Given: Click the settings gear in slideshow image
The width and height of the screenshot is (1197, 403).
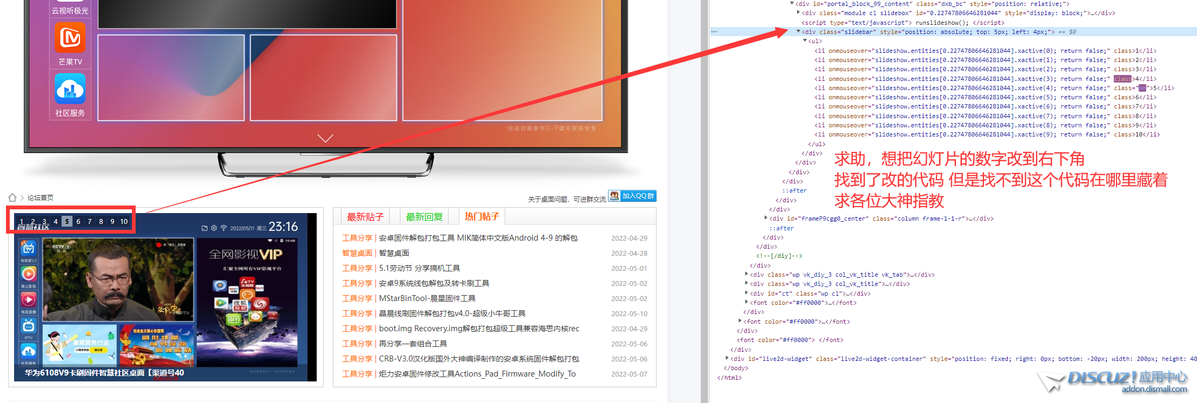Looking at the screenshot, I should pyautogui.click(x=214, y=228).
